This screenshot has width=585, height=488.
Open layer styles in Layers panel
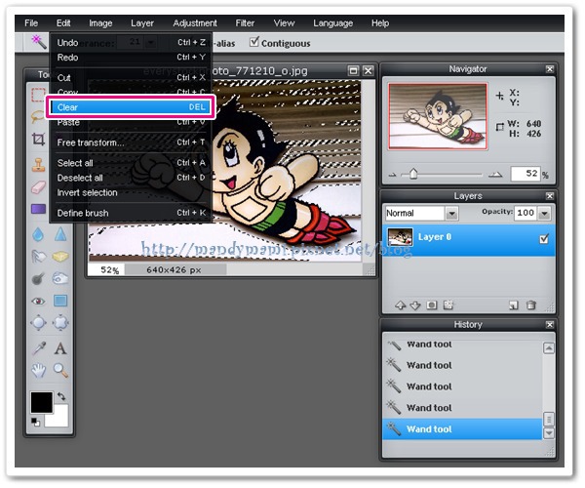click(448, 305)
